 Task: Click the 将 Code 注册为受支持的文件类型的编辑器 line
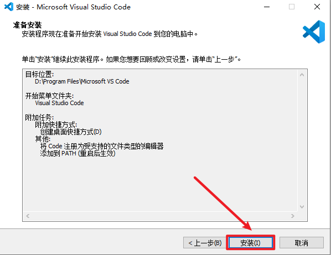pos(102,146)
